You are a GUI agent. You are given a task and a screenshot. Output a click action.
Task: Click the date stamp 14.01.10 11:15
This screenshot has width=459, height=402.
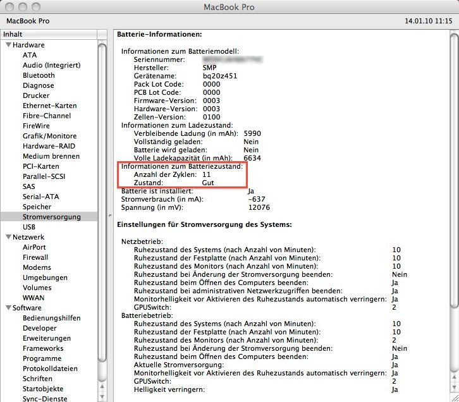click(x=429, y=21)
